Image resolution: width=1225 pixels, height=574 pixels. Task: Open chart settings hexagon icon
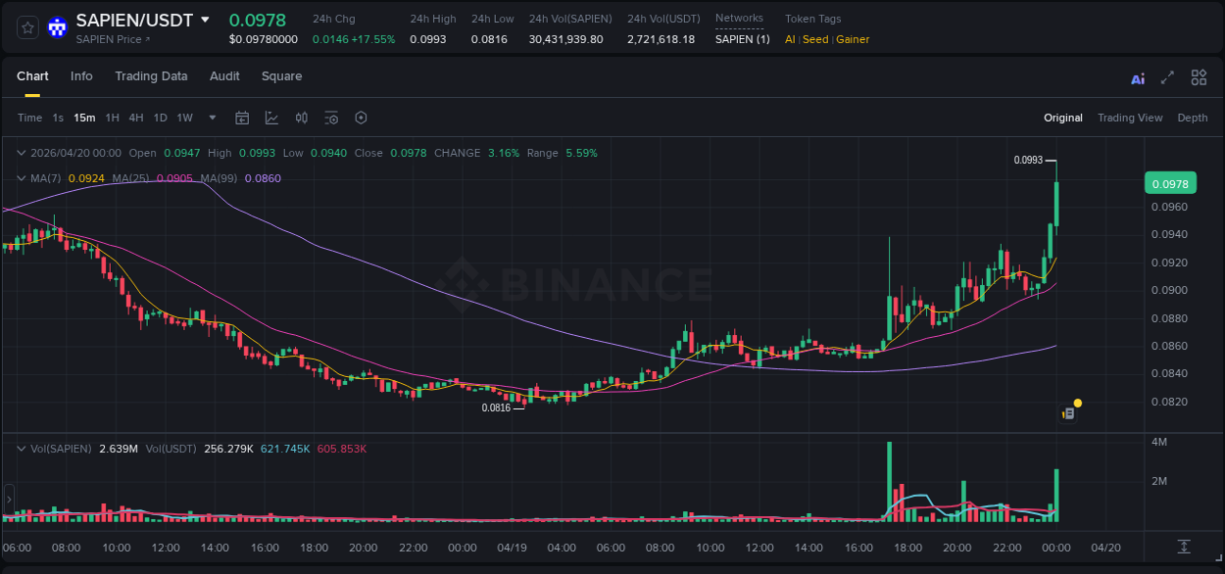click(x=361, y=118)
